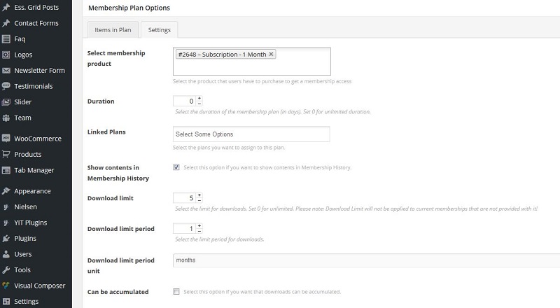Screen dimensions: 560x308
Task: Click the Users person icon
Action: click(x=6, y=254)
